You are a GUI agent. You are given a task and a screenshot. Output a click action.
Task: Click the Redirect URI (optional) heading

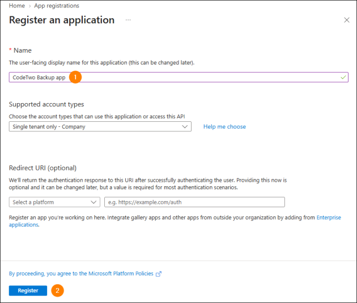(x=42, y=168)
